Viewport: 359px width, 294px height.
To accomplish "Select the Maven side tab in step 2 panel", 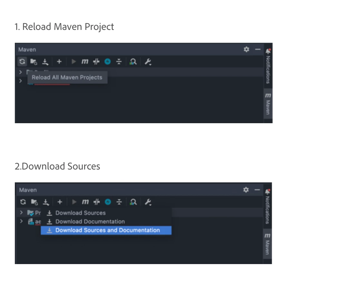I will click(x=267, y=244).
